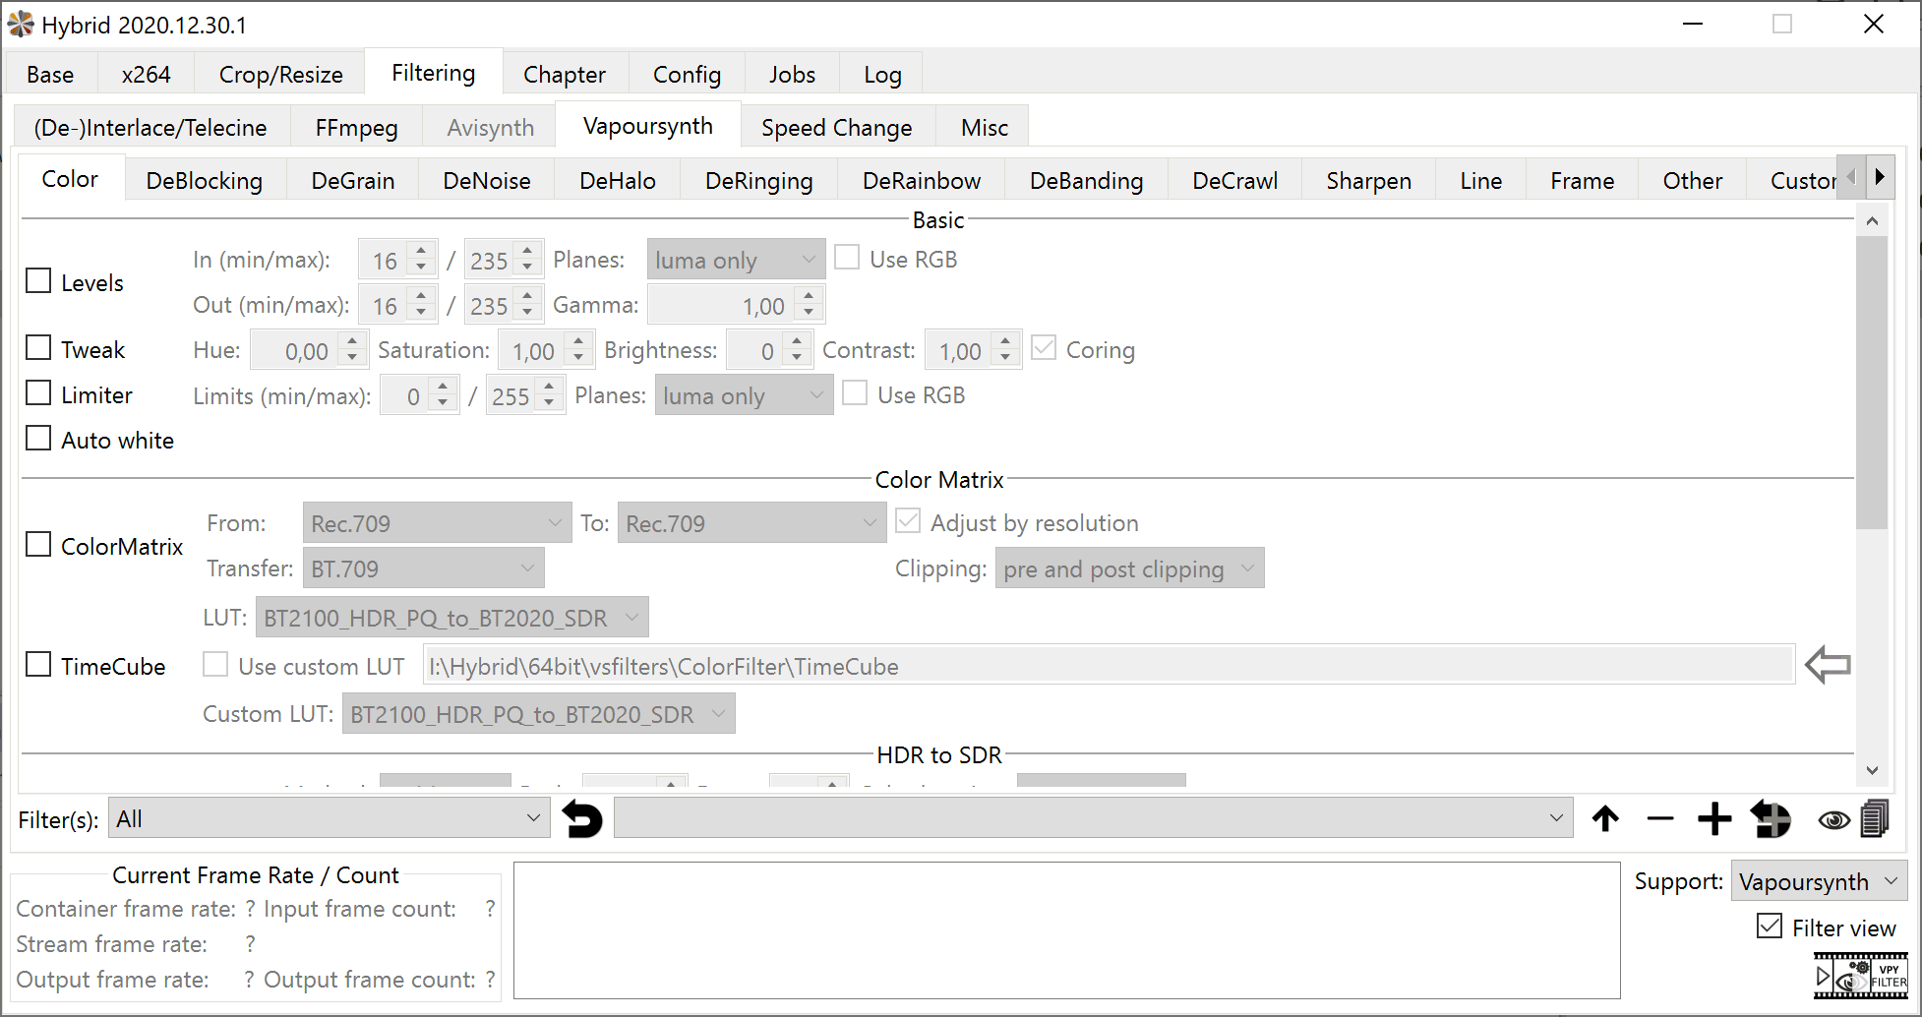Image resolution: width=1922 pixels, height=1017 pixels.
Task: Click the vertical scrollbar down arrow
Action: (1872, 770)
